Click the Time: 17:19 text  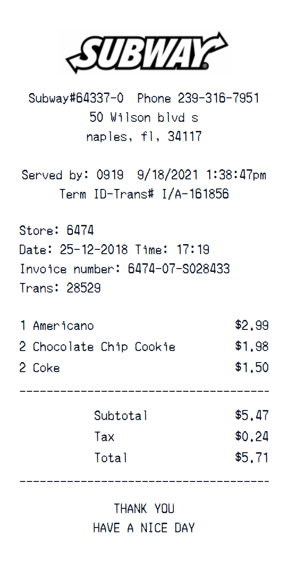pos(172,250)
